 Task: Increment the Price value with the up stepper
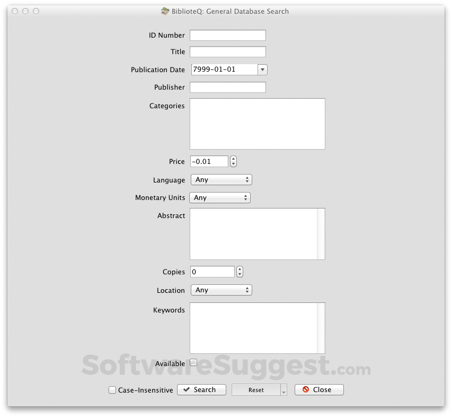[233, 159]
